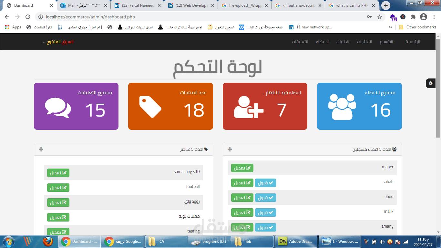Click تعديل button for football
The width and height of the screenshot is (441, 248).
58,188
